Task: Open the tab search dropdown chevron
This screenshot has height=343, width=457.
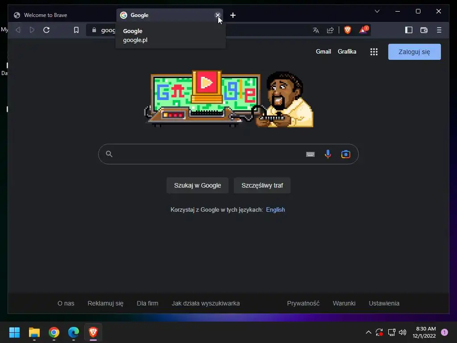Action: 377,11
